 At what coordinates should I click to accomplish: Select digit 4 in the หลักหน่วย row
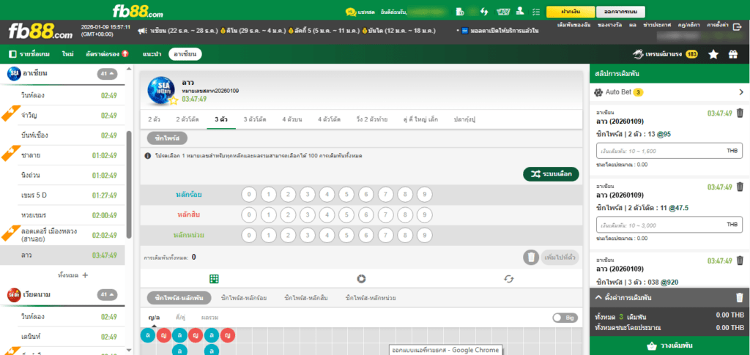tap(327, 235)
